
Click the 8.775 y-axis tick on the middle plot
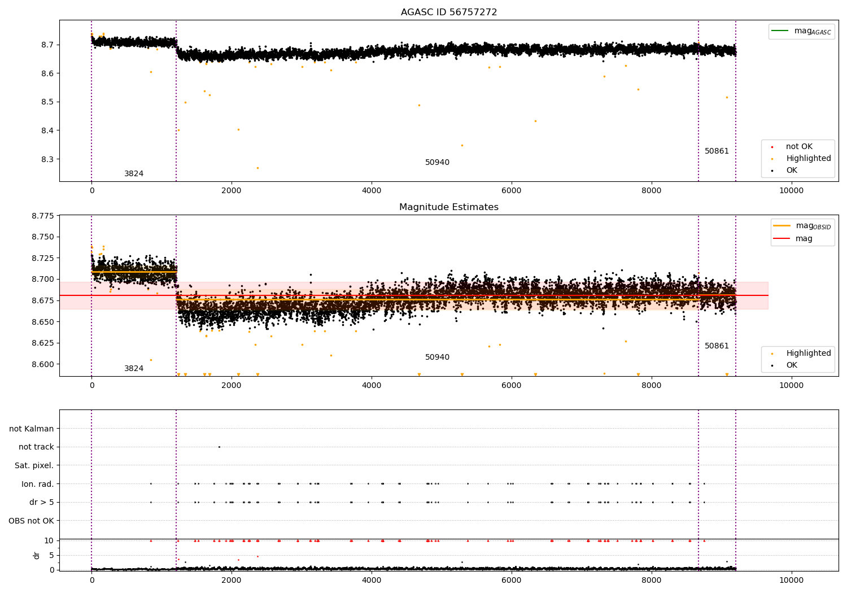(x=43, y=216)
